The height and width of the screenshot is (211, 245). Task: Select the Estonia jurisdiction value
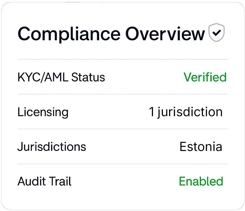tap(201, 146)
